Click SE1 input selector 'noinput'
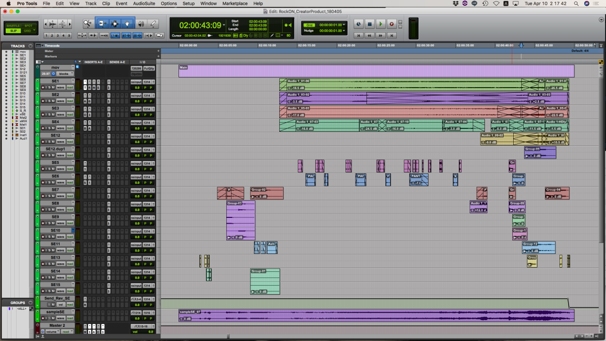606x341 pixels. click(x=136, y=82)
